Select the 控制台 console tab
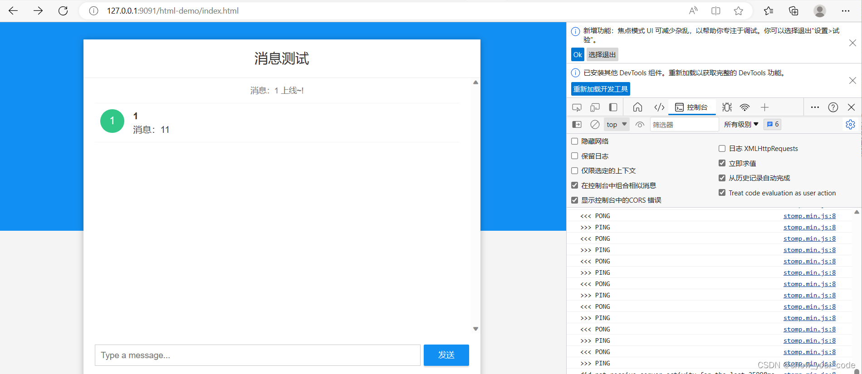 click(x=691, y=107)
